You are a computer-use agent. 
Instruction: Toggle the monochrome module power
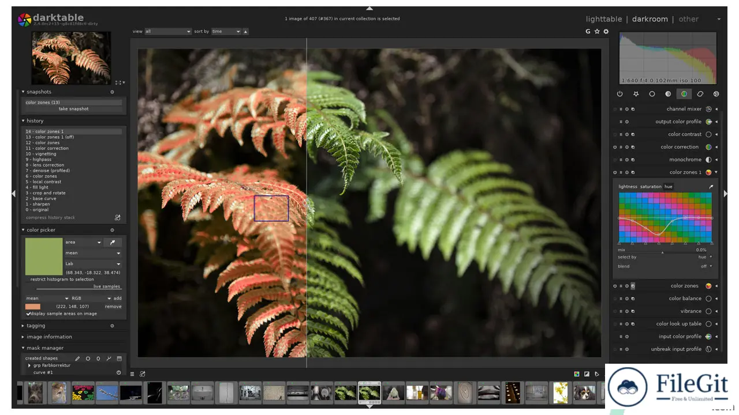click(x=615, y=160)
